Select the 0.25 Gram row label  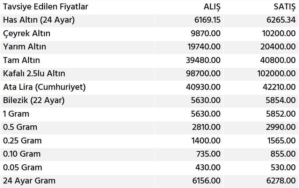[x=22, y=141]
